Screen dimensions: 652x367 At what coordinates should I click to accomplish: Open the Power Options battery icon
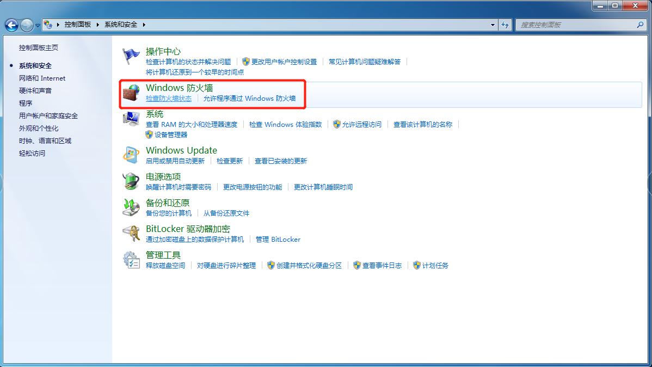pyautogui.click(x=131, y=181)
